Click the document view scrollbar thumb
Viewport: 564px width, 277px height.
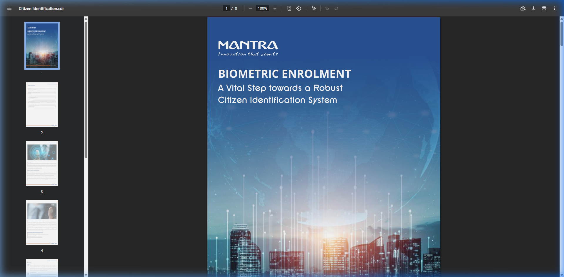(562, 34)
